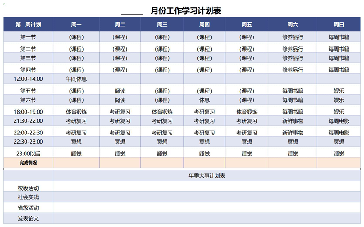Click the empty field beside 校级活动

[207, 187]
